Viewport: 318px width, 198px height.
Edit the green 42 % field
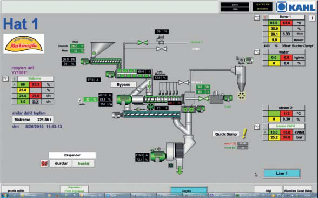[90, 100]
